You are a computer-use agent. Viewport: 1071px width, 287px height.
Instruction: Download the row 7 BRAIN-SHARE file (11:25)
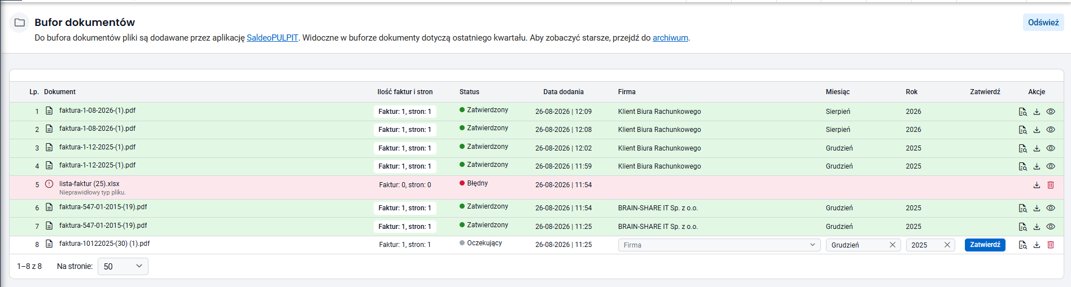(1037, 227)
